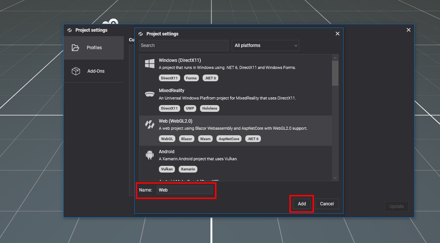440x243 pixels.
Task: Click the scrollbar down arrow in template list
Action: coord(335,178)
